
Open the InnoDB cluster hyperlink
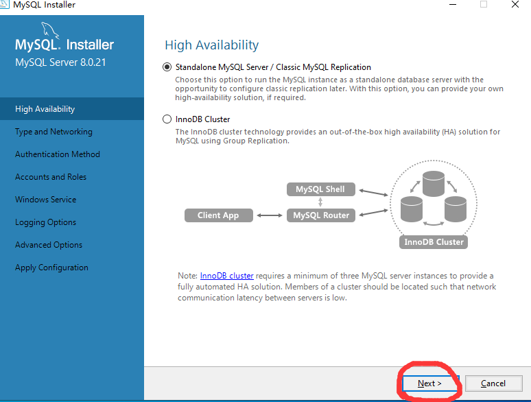tap(226, 276)
